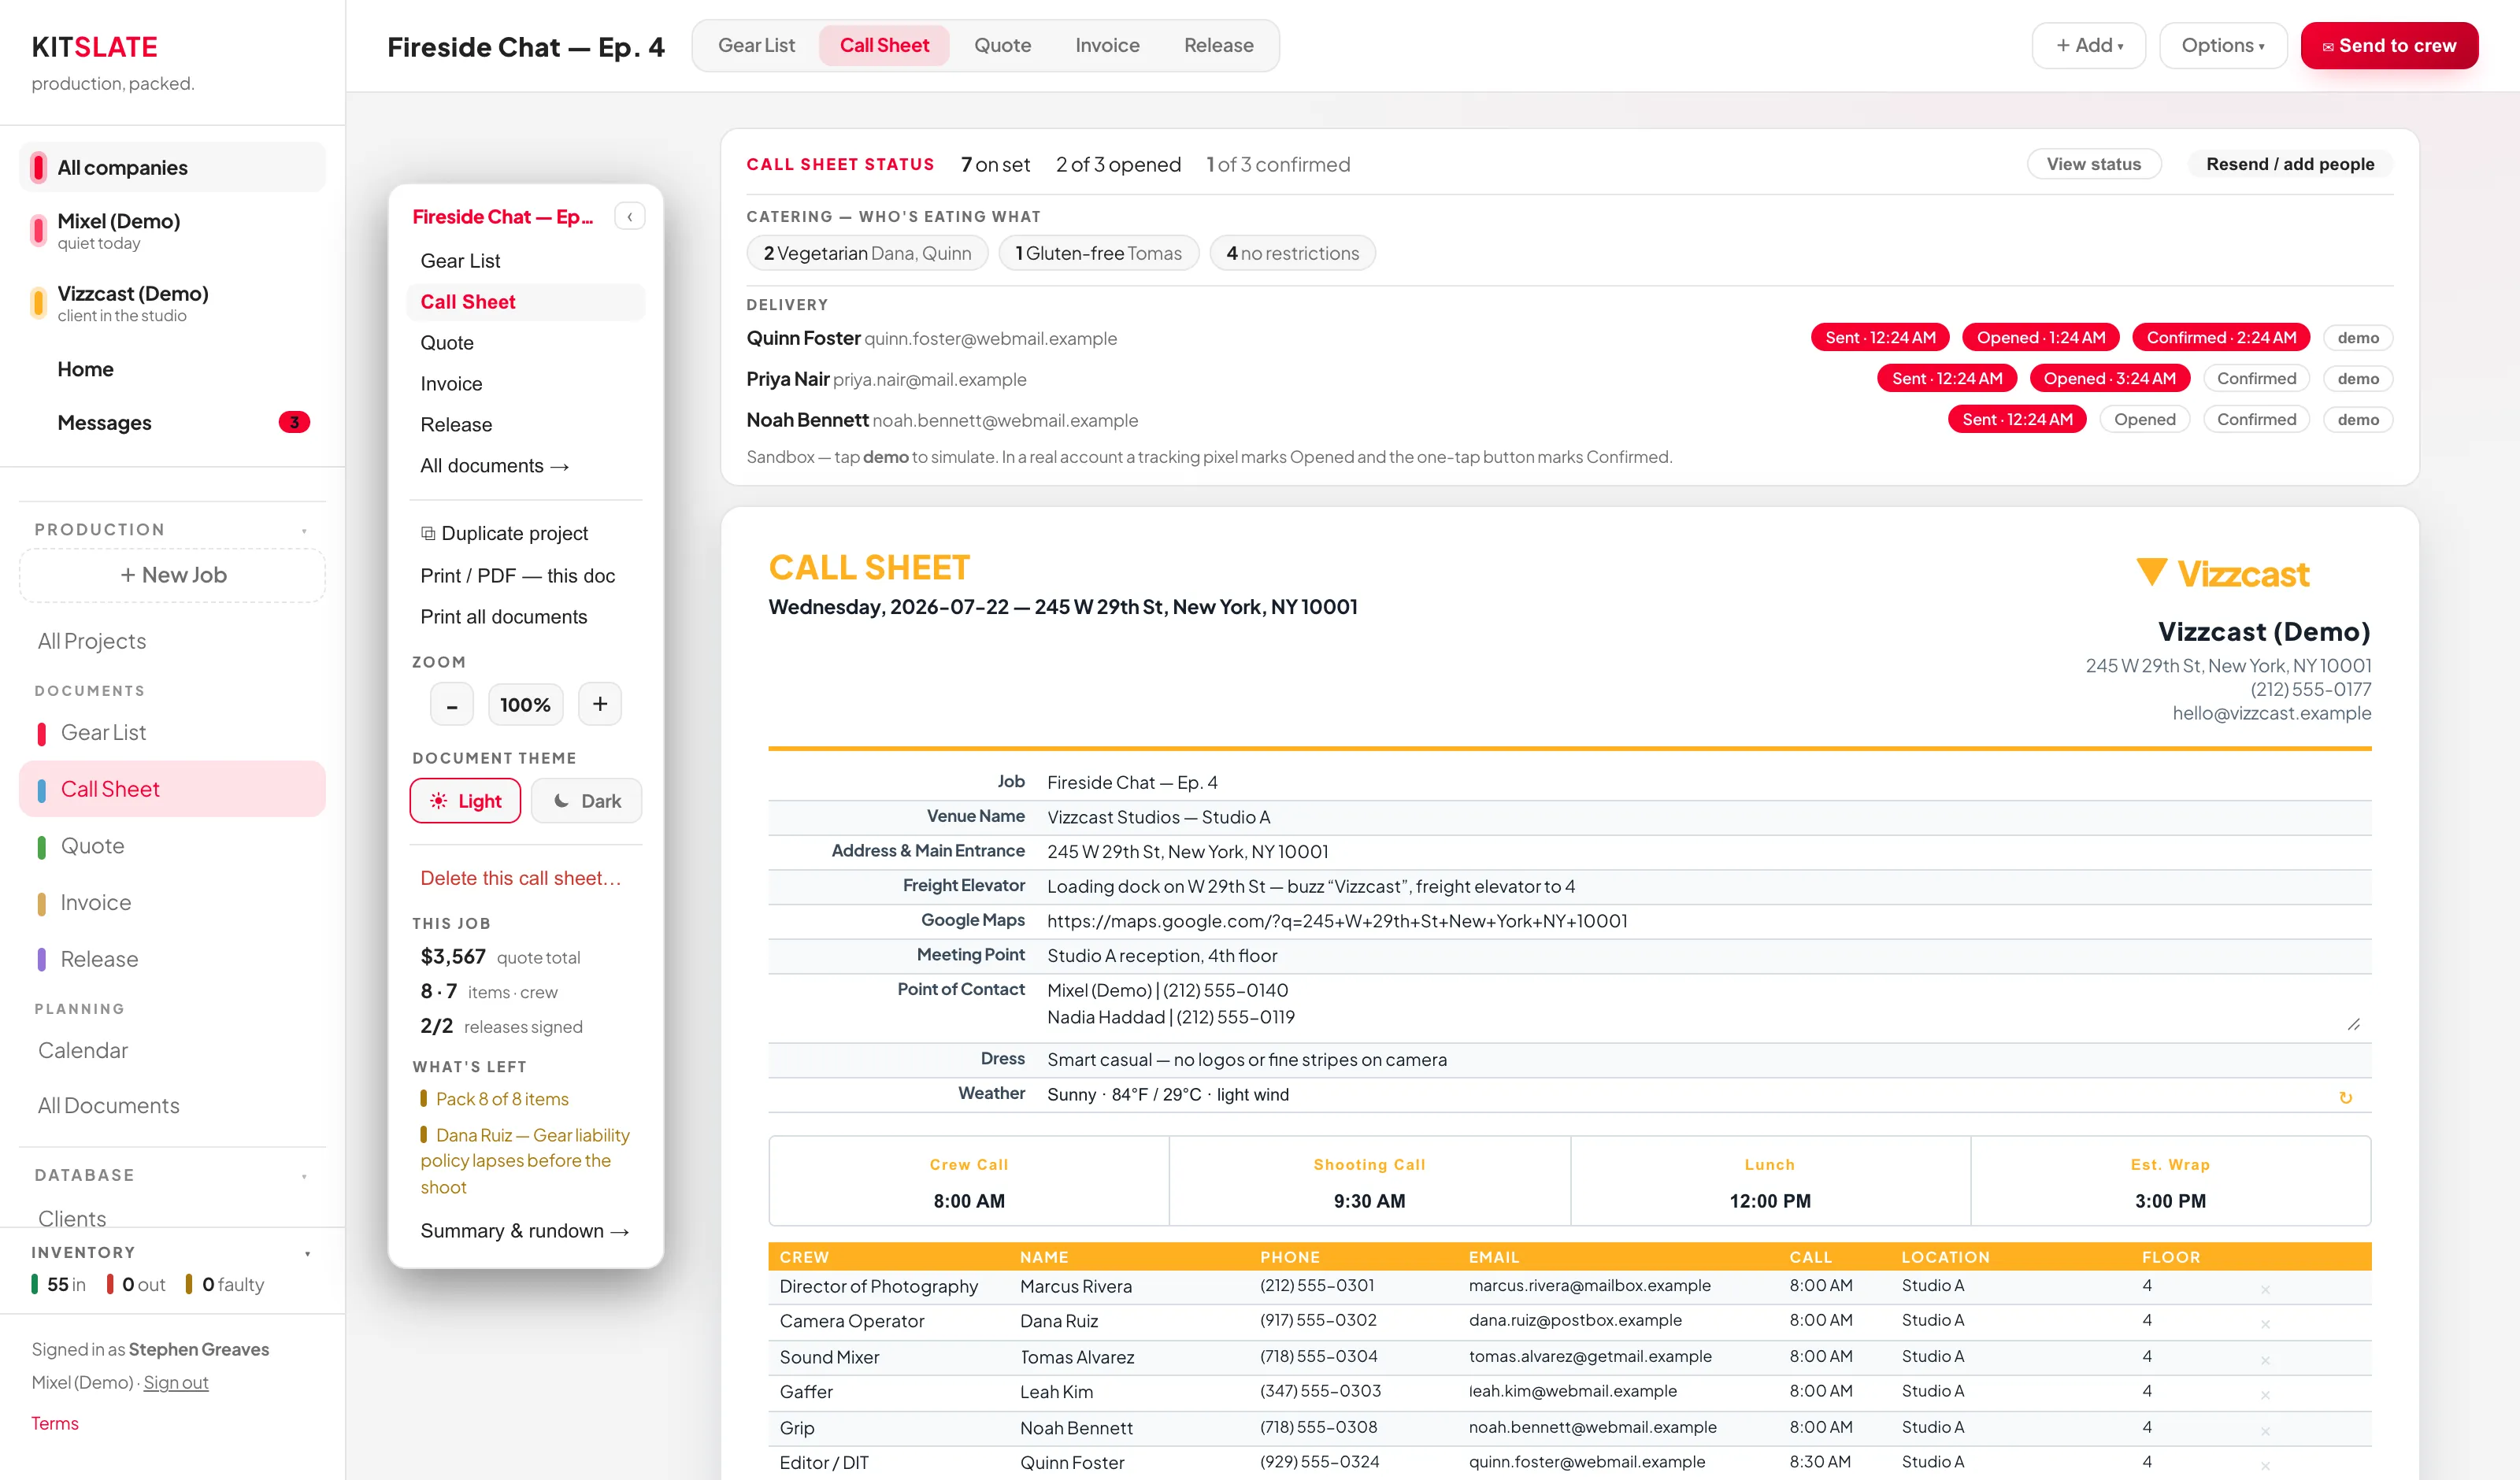Screen dimensions: 2520x1480
Task: Open Invoice in project panel
Action: click(525, 384)
